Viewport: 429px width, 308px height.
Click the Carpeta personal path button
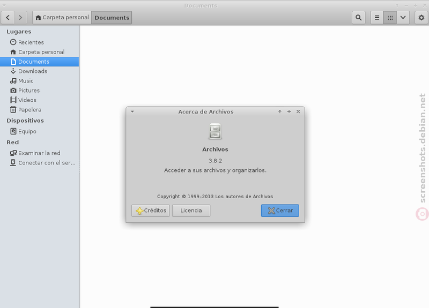[62, 18]
